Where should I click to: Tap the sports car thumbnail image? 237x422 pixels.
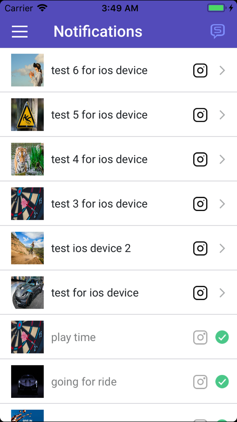click(x=27, y=292)
